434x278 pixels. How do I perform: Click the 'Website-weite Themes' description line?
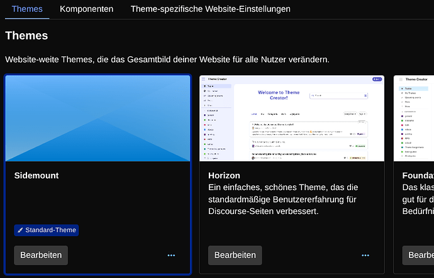167,60
